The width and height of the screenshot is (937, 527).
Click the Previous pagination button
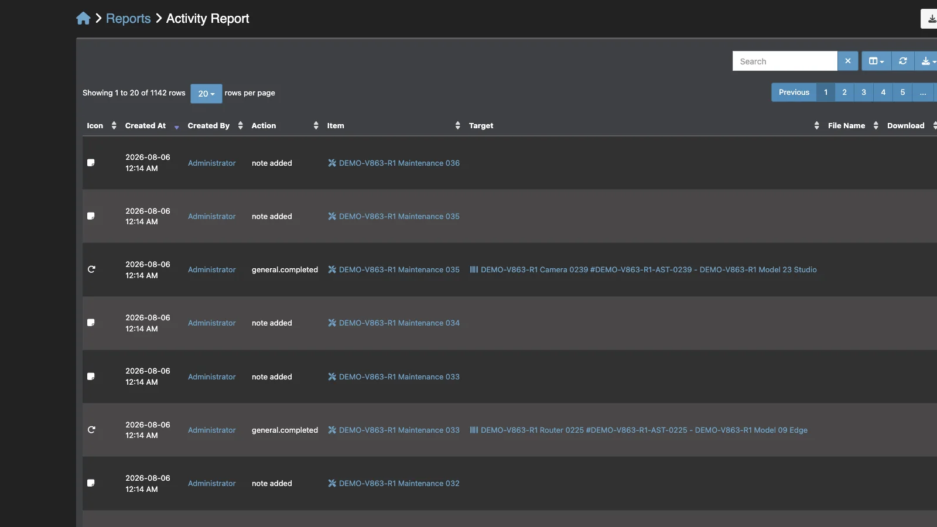(x=794, y=93)
